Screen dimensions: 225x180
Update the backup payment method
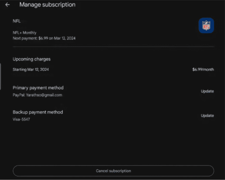(x=207, y=116)
